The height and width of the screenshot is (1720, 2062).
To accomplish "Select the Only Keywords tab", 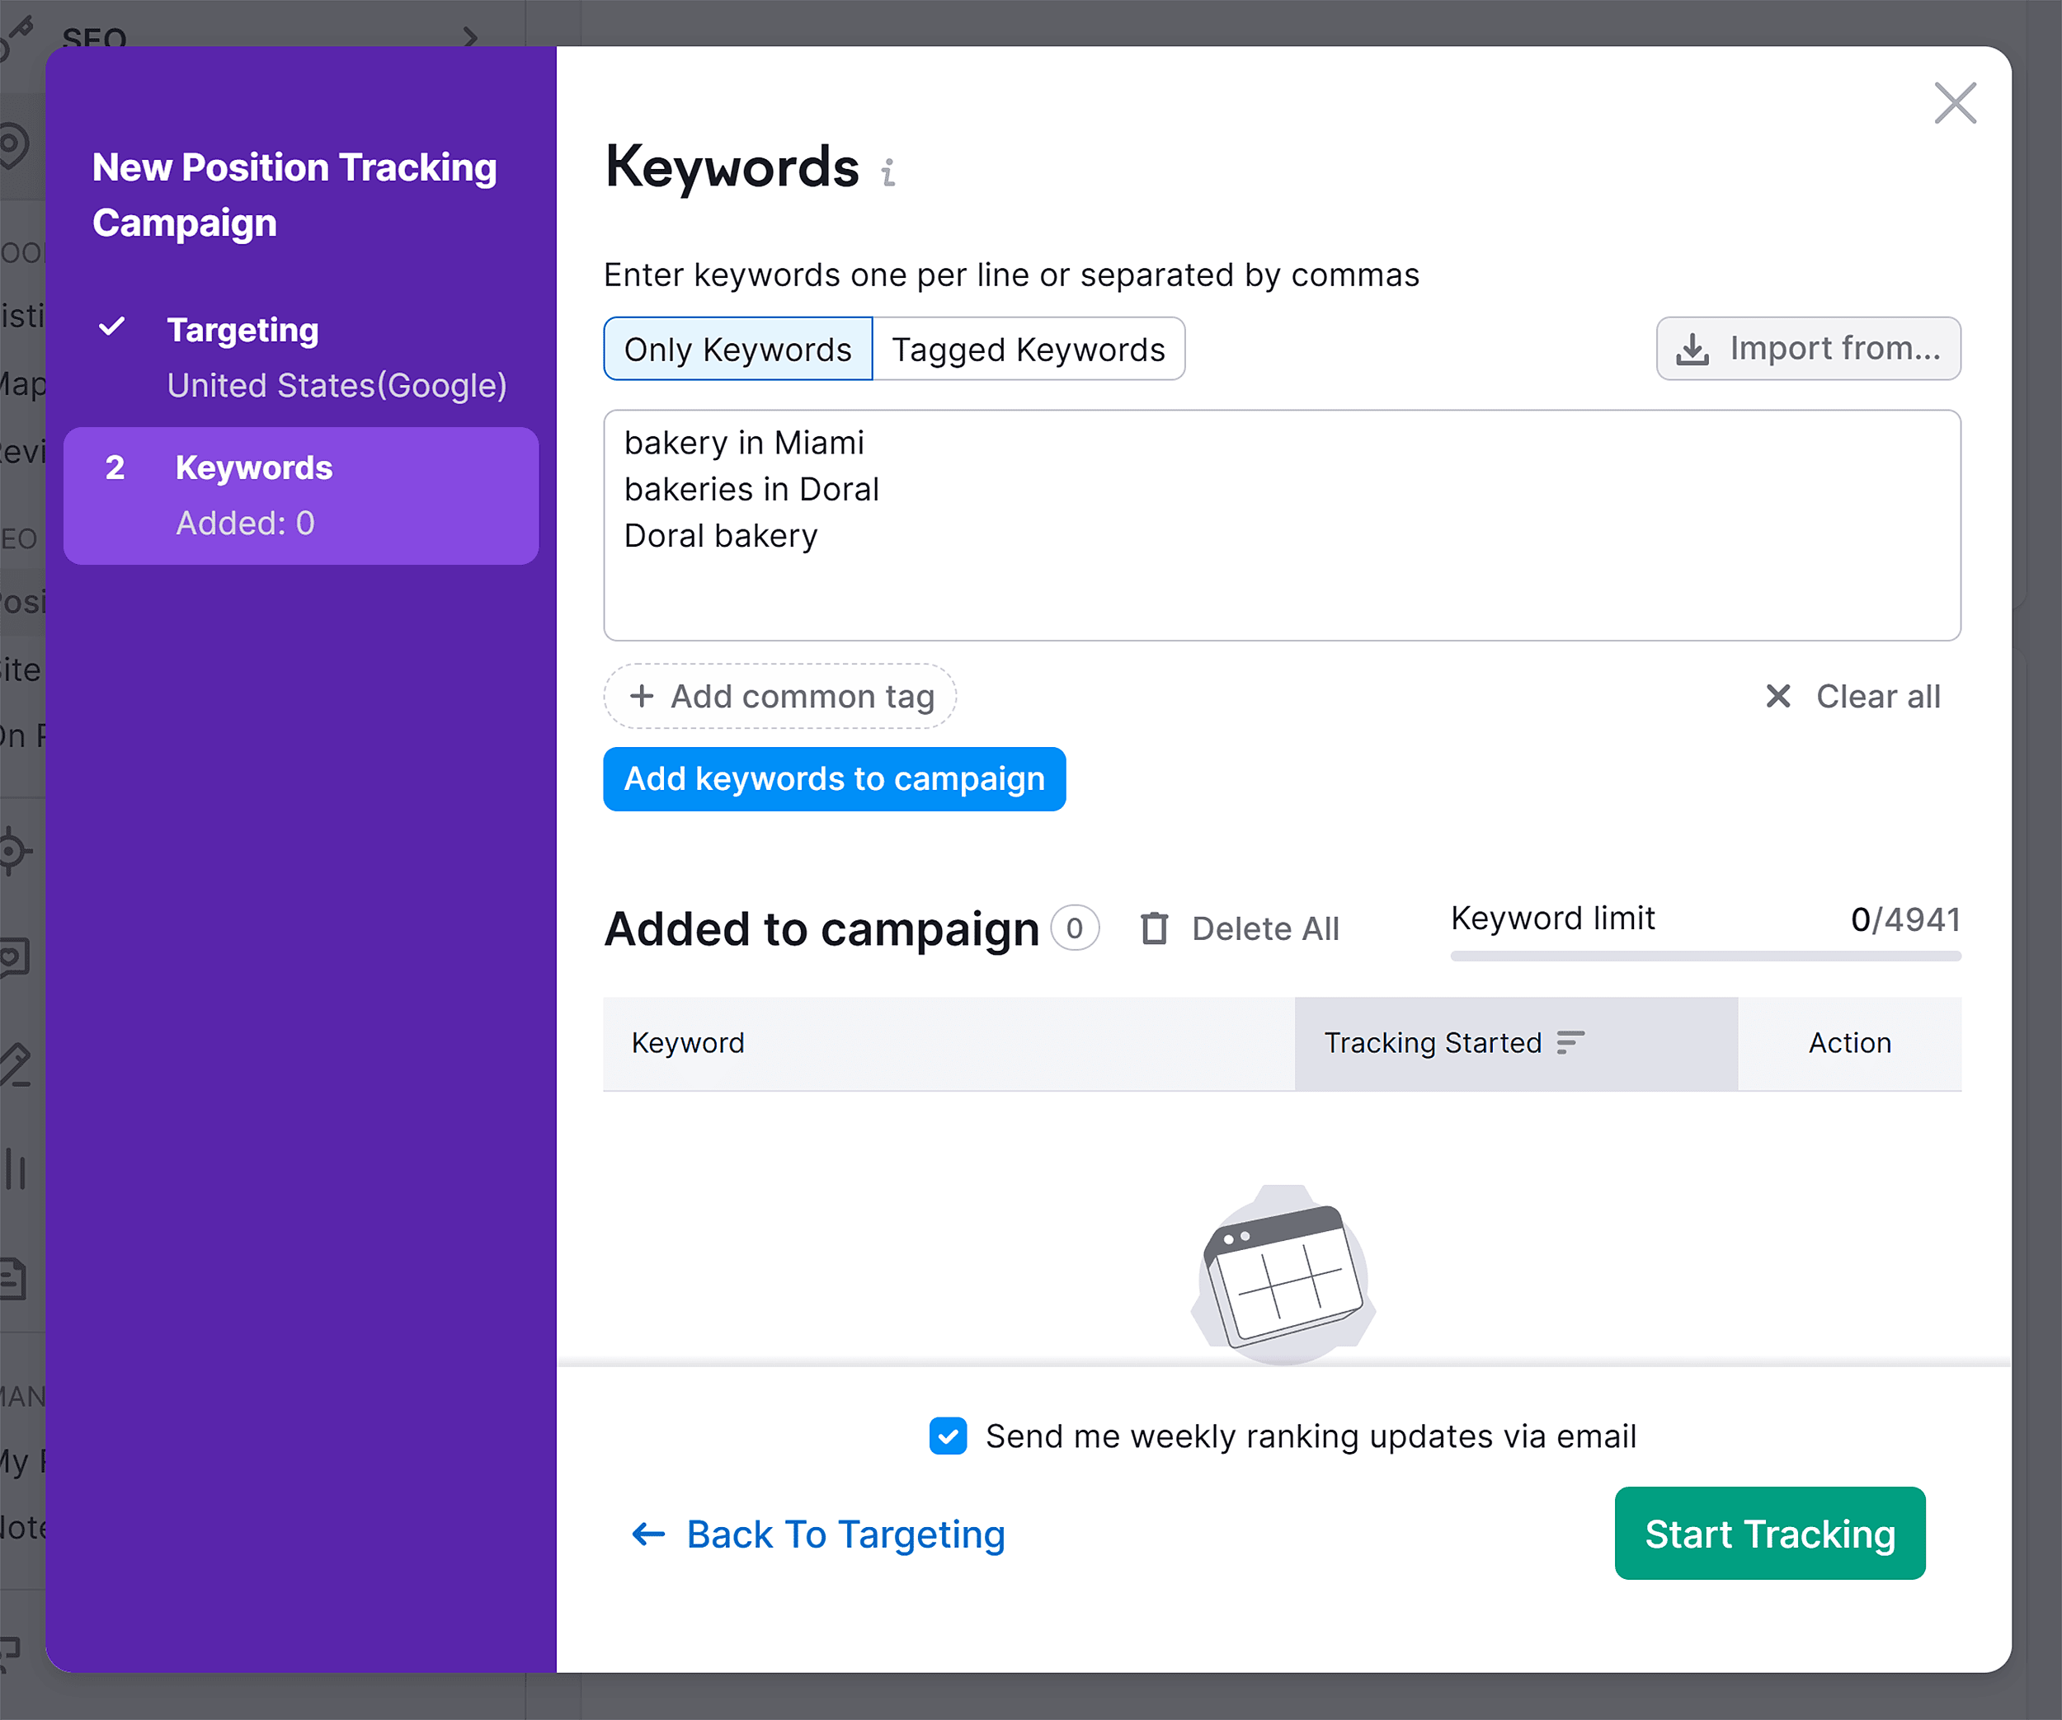I will tap(737, 349).
